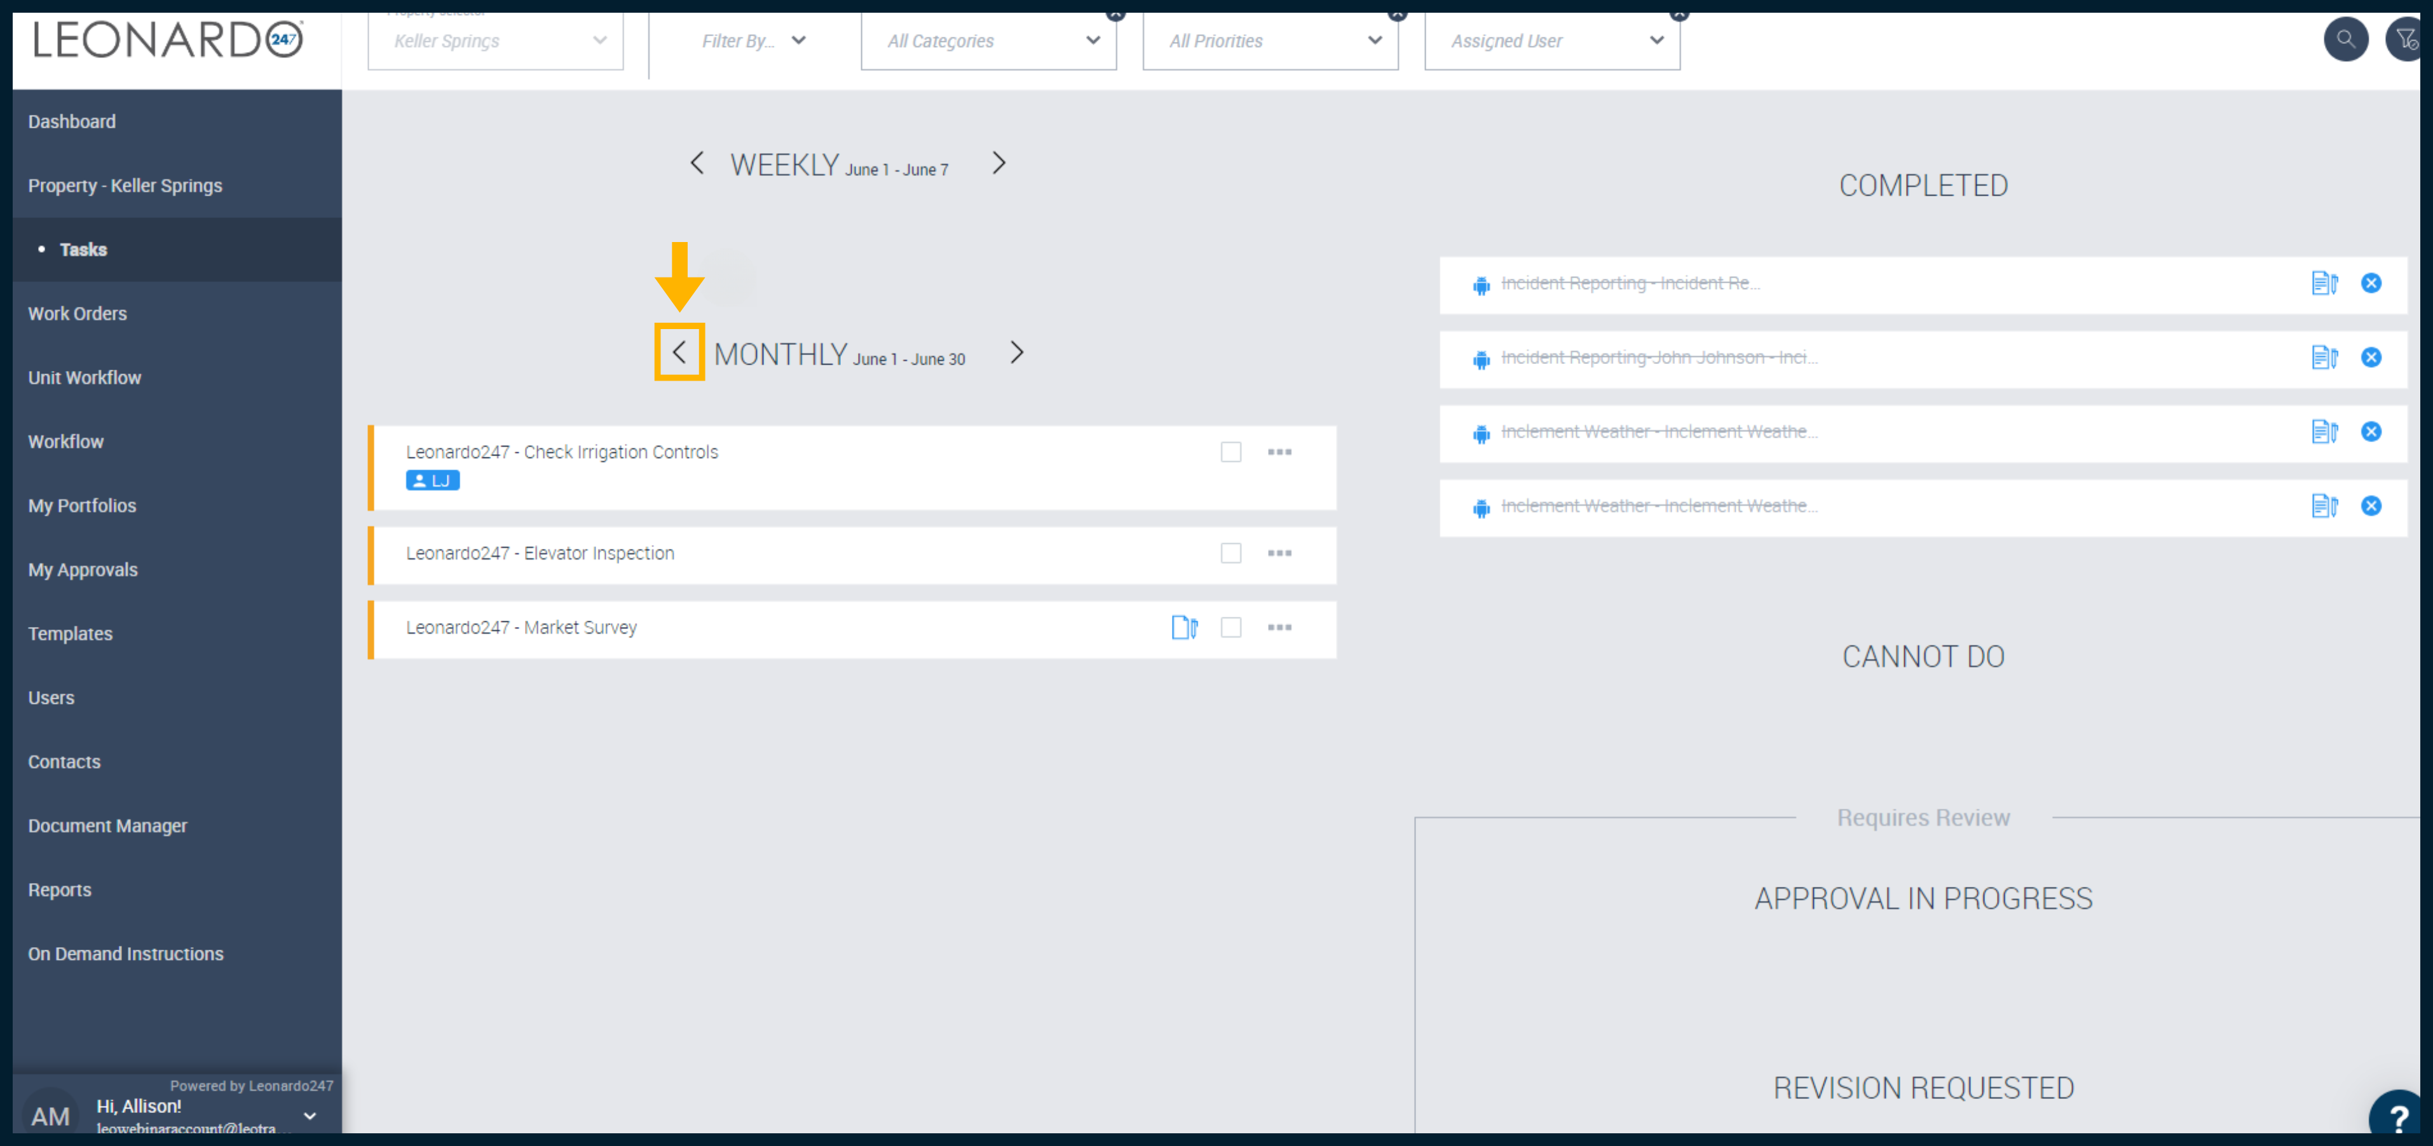
Task: Open the Assigned User dropdown
Action: pos(1552,41)
